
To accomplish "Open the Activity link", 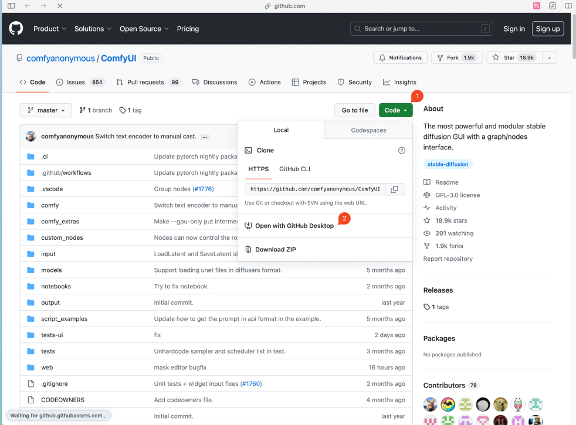I will coord(440,208).
